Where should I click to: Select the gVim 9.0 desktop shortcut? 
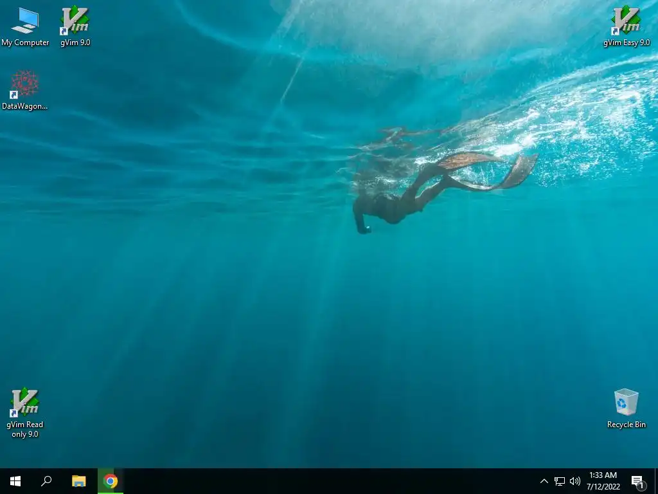tap(75, 26)
